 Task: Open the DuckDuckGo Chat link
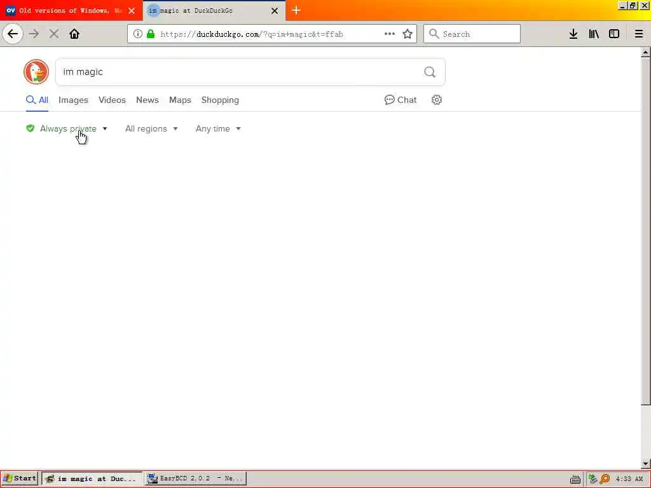401,100
